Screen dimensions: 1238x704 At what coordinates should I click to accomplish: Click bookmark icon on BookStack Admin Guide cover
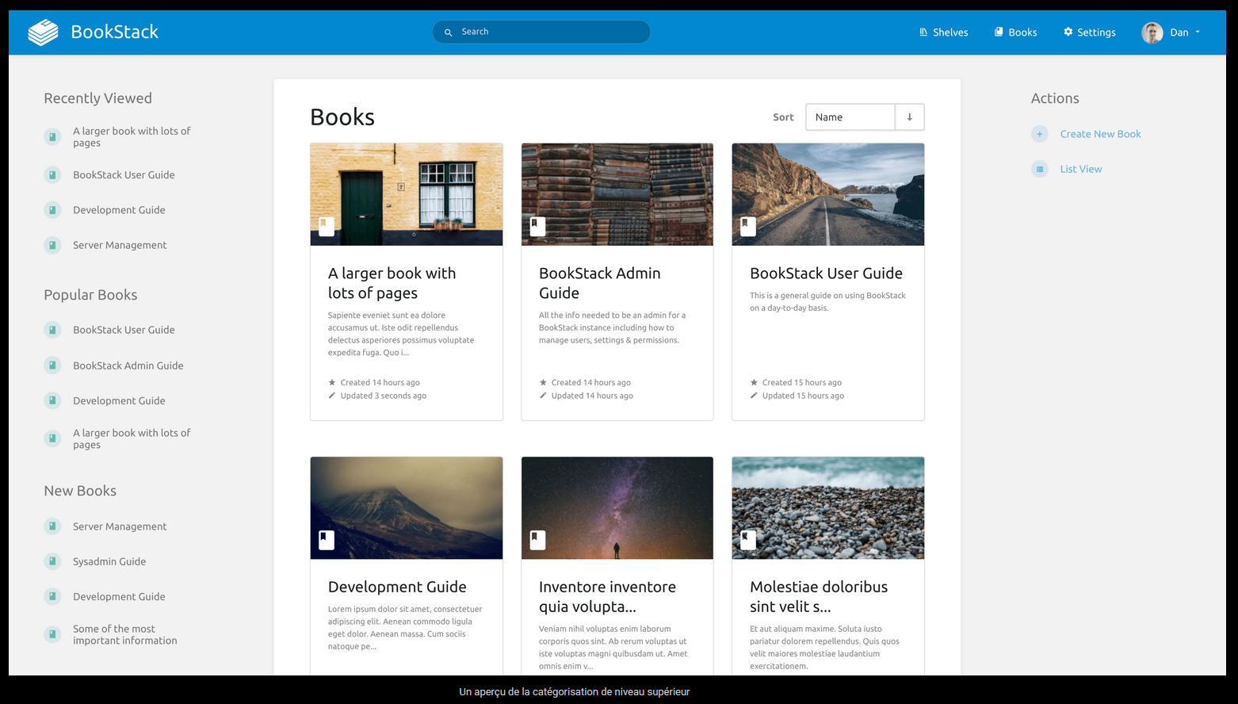[x=537, y=227]
